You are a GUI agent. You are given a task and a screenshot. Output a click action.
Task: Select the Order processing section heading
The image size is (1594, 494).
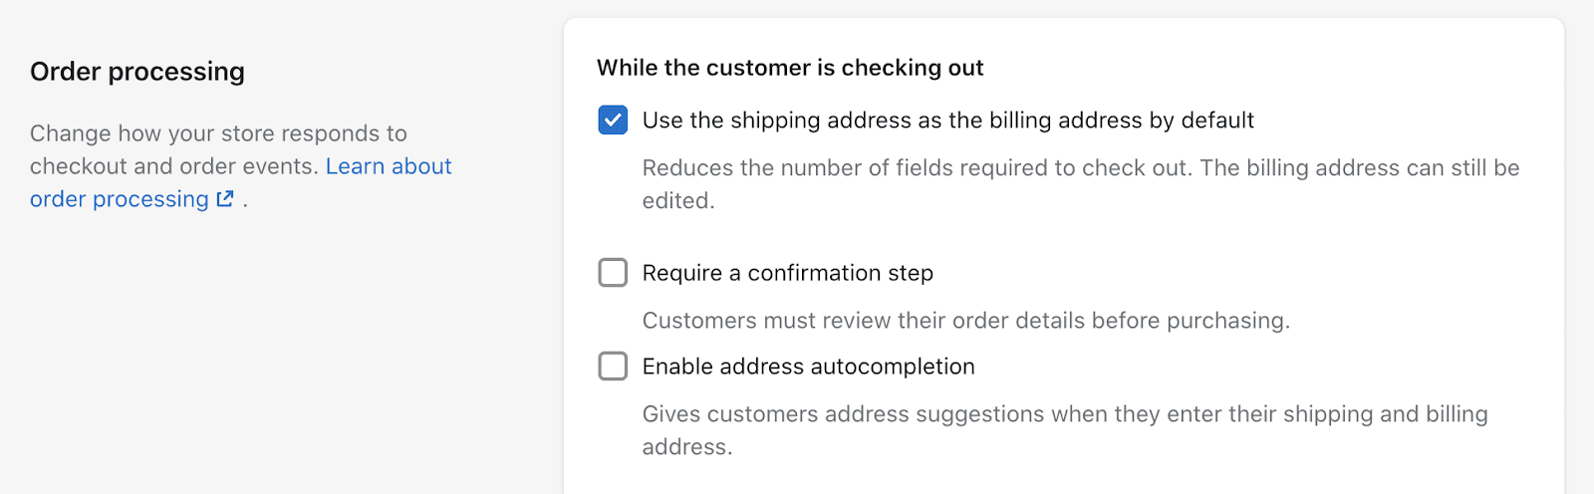pos(137,72)
